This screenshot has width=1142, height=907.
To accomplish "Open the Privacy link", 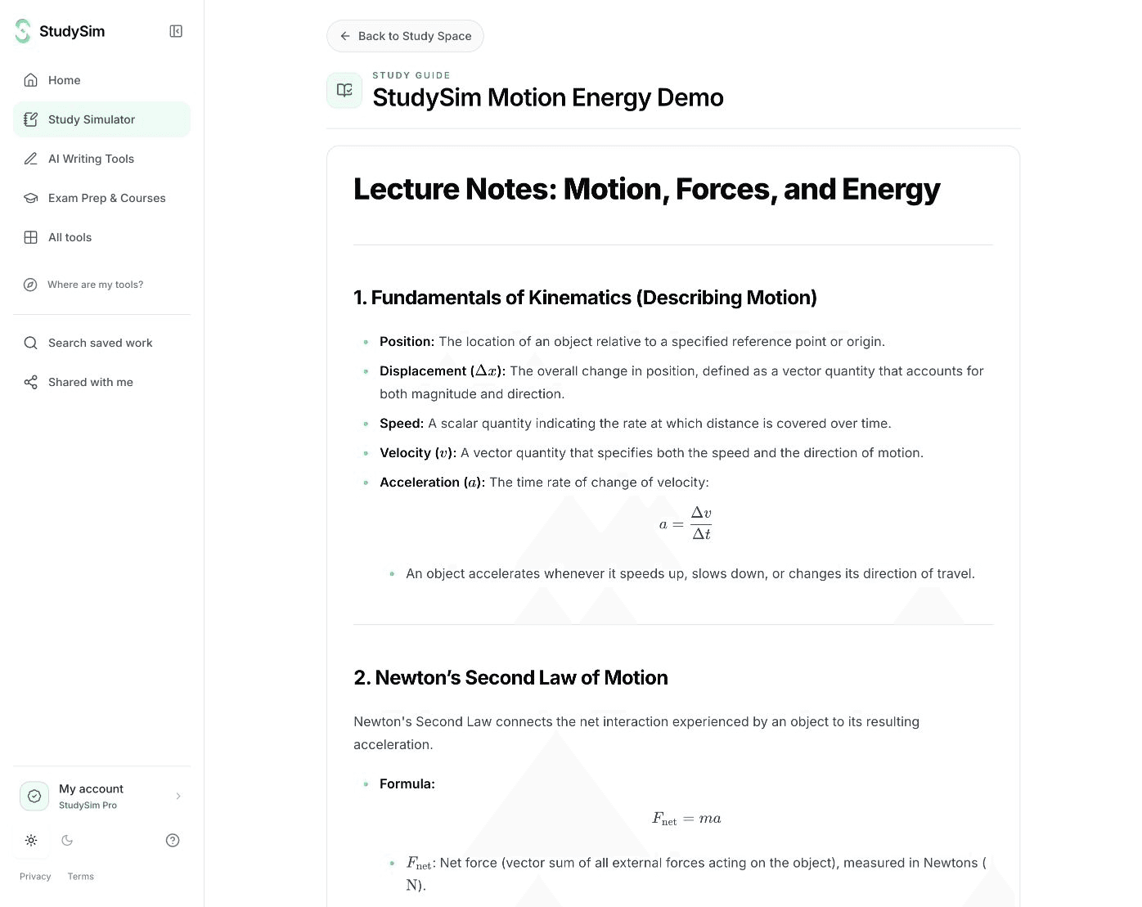I will (35, 877).
